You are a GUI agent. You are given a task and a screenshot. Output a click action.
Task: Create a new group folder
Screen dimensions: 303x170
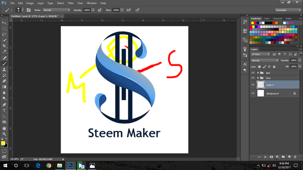point(283,157)
